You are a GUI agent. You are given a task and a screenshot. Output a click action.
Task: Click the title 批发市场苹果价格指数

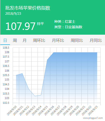pos(28,8)
